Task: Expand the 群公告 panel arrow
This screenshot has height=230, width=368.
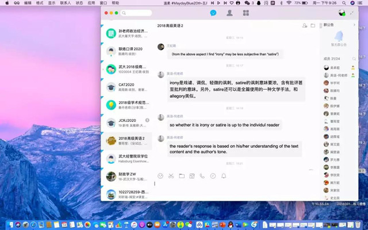Action: [x=354, y=25]
